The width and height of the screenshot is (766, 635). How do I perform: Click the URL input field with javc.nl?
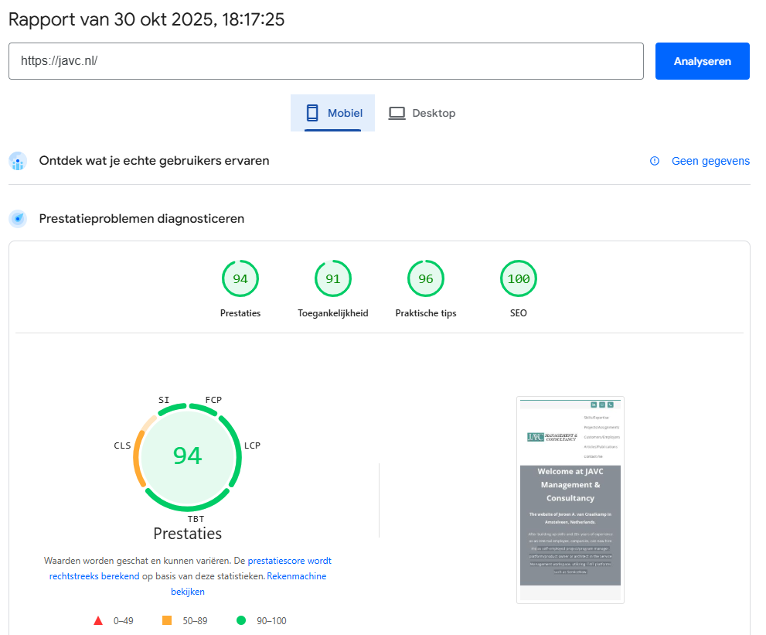click(325, 61)
